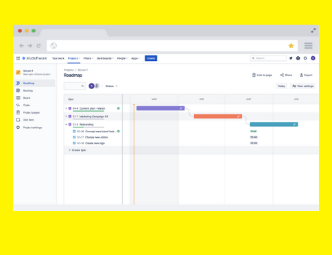Collapse the Rebranding epic
The width and height of the screenshot is (332, 255).
(x=67, y=124)
